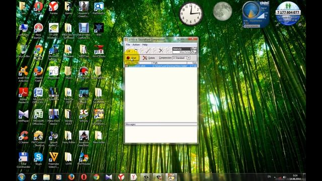
Task: Open the Microsoft Office Word shortcut
Action: (x=38, y=96)
